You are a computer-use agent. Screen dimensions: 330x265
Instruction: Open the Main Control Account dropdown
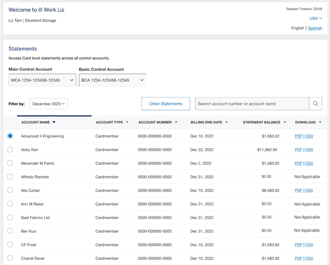click(42, 80)
